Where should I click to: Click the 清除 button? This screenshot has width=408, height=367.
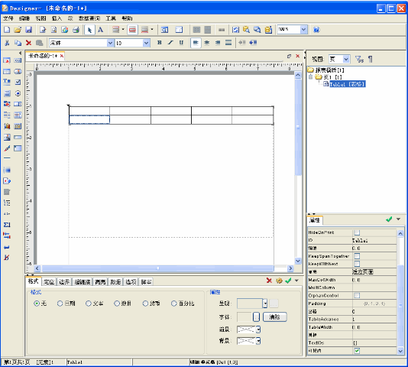[x=275, y=317]
